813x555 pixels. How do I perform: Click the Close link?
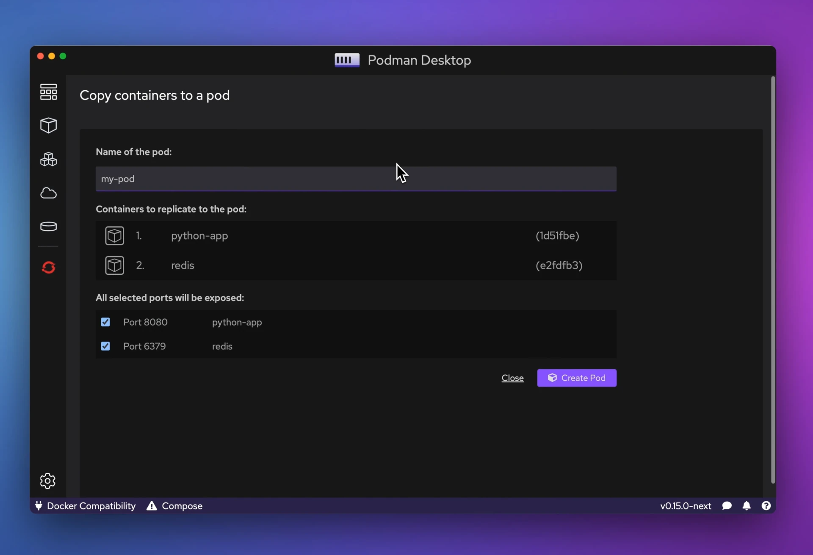[512, 378]
